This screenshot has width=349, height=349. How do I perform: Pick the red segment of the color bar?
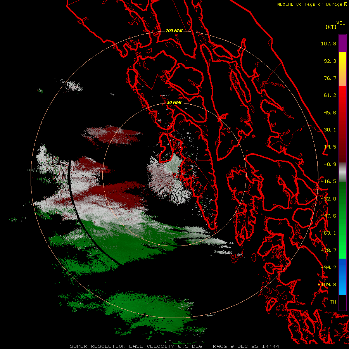[x=342, y=124]
